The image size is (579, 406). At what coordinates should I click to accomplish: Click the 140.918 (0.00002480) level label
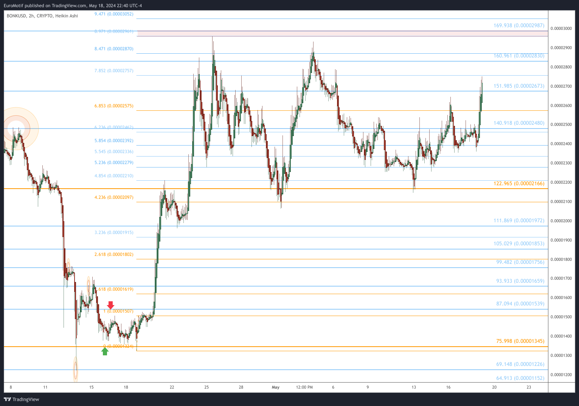pyautogui.click(x=519, y=123)
